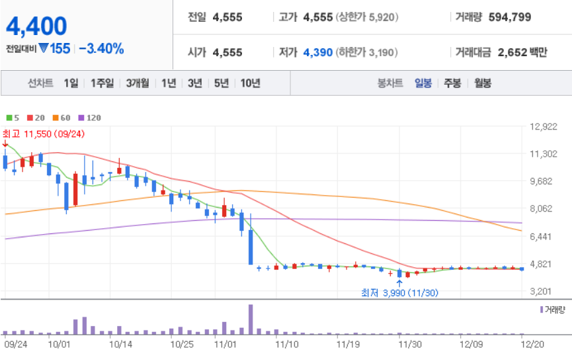Click the 12,922 price axis label

pyautogui.click(x=544, y=126)
